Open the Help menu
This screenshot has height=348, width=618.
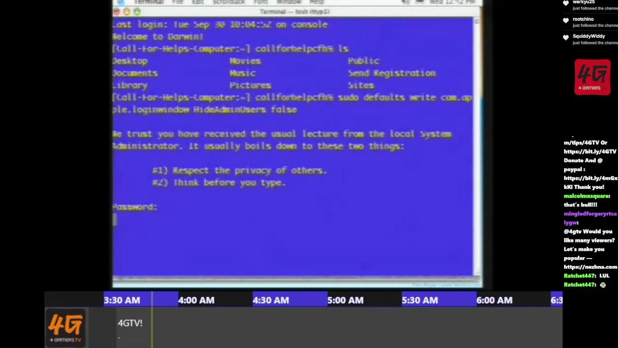coord(317,2)
